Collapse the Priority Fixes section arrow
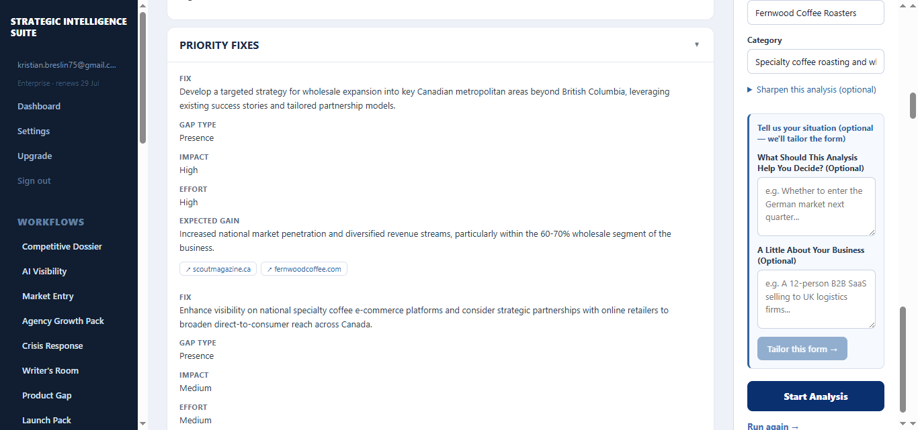 tap(697, 45)
